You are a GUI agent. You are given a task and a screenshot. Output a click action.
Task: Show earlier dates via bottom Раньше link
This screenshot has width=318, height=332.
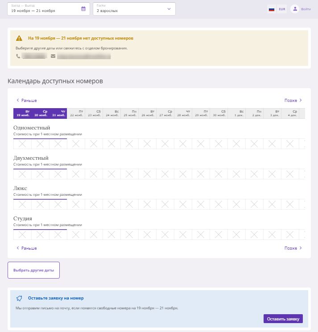[x=27, y=248]
